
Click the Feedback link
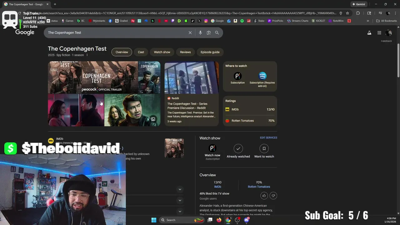(386, 41)
